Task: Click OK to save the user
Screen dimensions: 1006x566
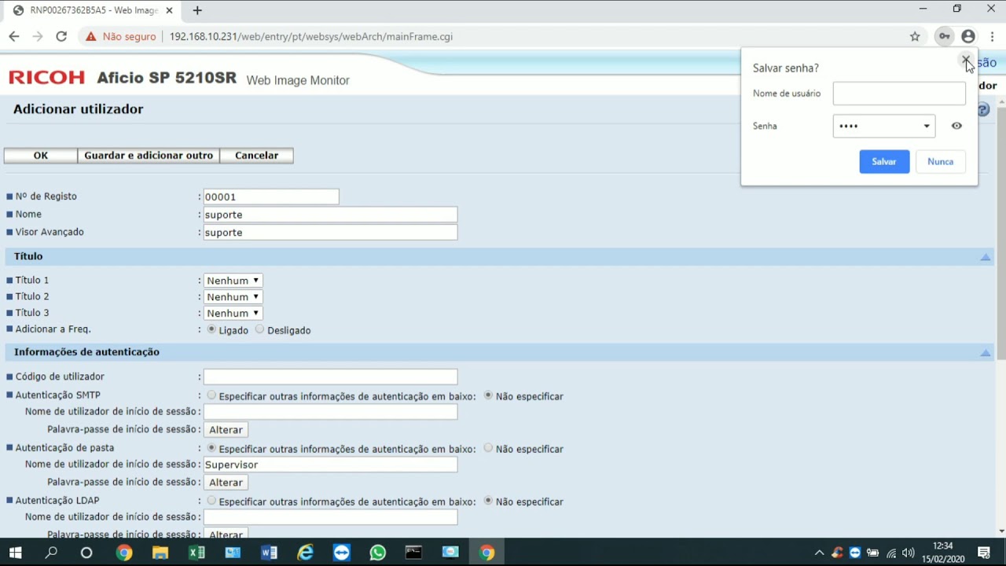Action: pyautogui.click(x=41, y=156)
